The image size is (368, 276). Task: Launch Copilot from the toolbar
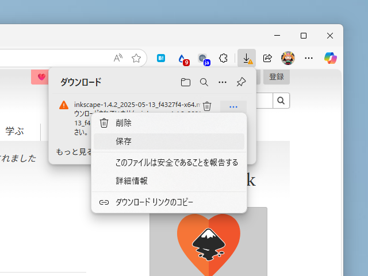pos(331,58)
